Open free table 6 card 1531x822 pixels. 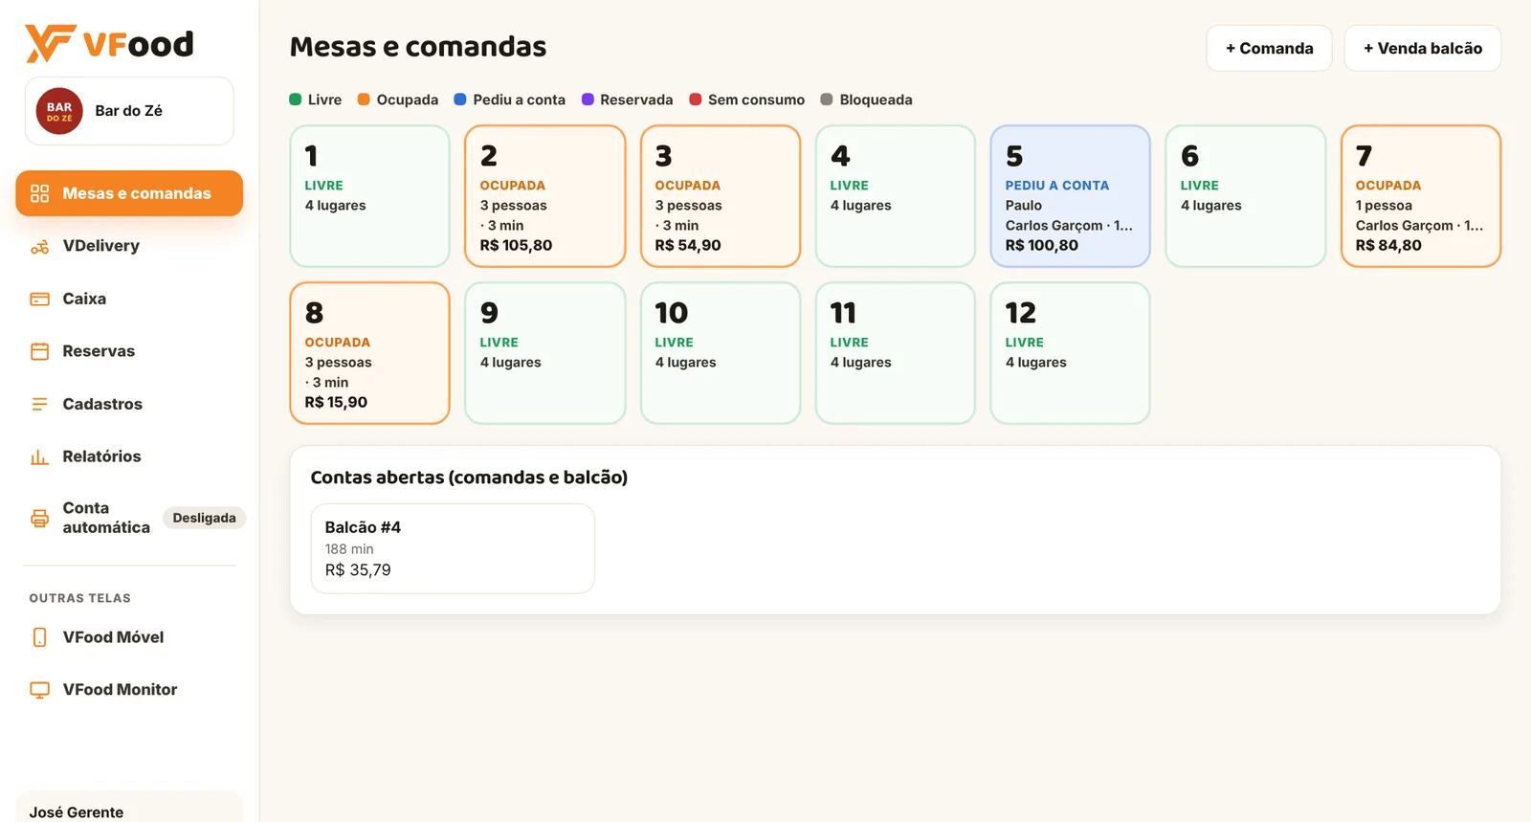1246,196
